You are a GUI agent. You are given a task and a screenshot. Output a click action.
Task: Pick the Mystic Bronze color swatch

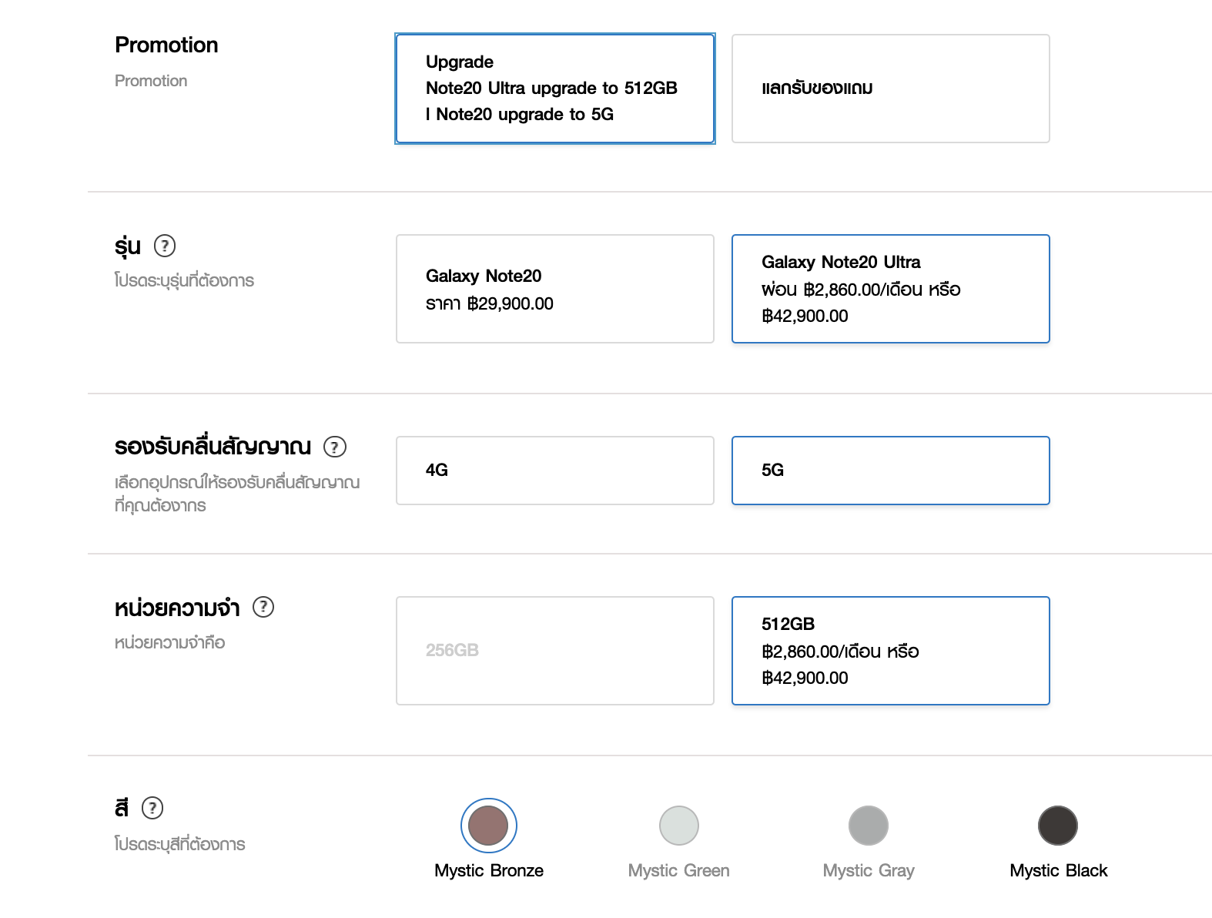pos(488,826)
